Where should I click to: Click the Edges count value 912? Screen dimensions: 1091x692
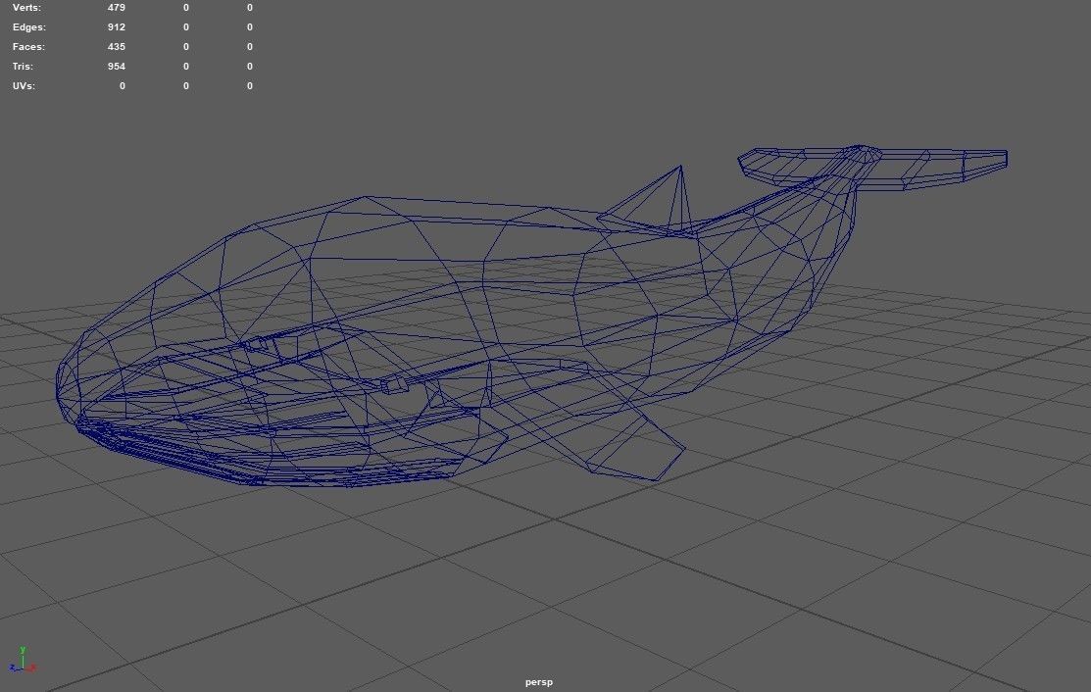coord(117,27)
